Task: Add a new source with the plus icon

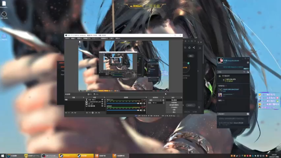Action: tap(87, 113)
